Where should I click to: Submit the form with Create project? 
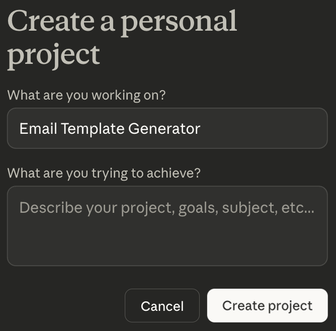tap(267, 305)
